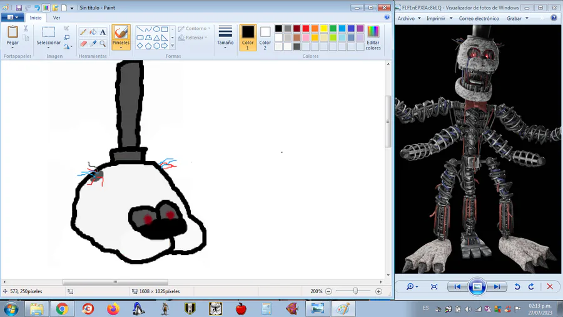Image resolution: width=563 pixels, height=317 pixels.
Task: Open Windows Explorer folder on taskbar
Action: pyautogui.click(x=36, y=309)
